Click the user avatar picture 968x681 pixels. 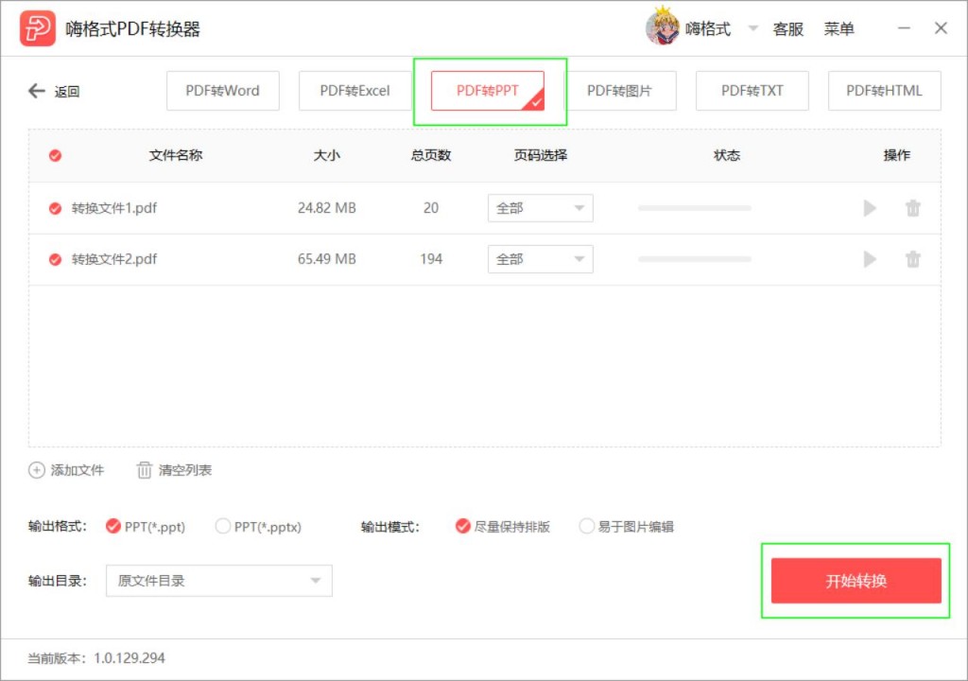coord(663,27)
